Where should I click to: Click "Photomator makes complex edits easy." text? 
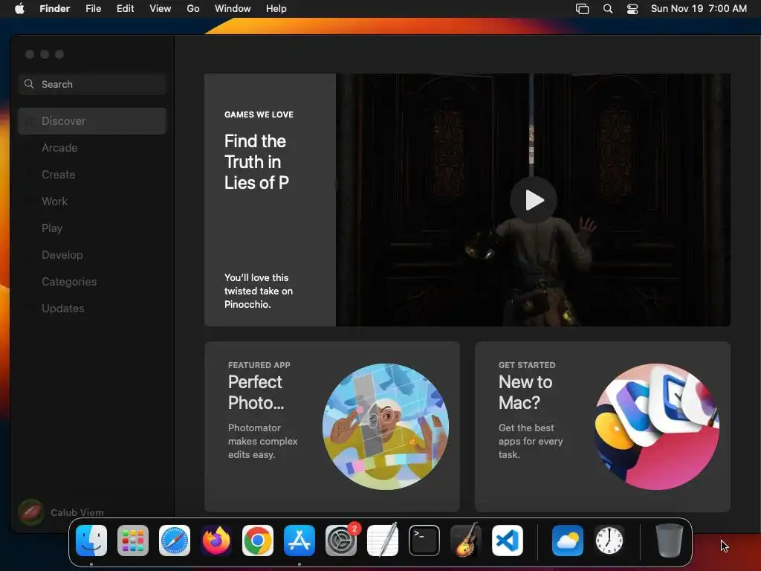pos(262,441)
